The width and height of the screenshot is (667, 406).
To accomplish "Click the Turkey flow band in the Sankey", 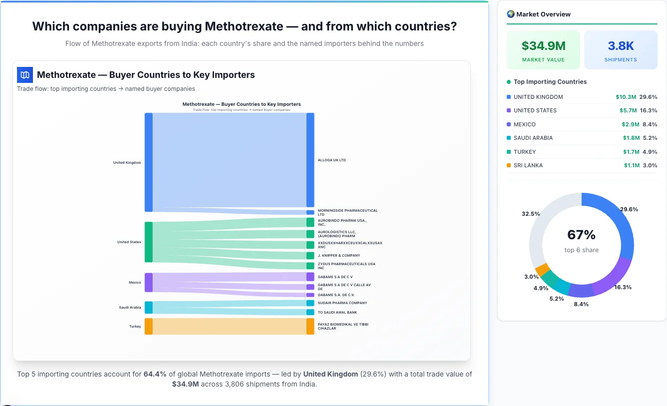I will [x=230, y=326].
